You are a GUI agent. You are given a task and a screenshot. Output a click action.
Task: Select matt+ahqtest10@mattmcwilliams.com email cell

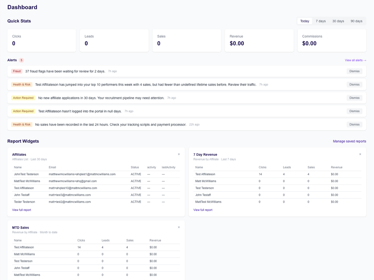coord(73,188)
